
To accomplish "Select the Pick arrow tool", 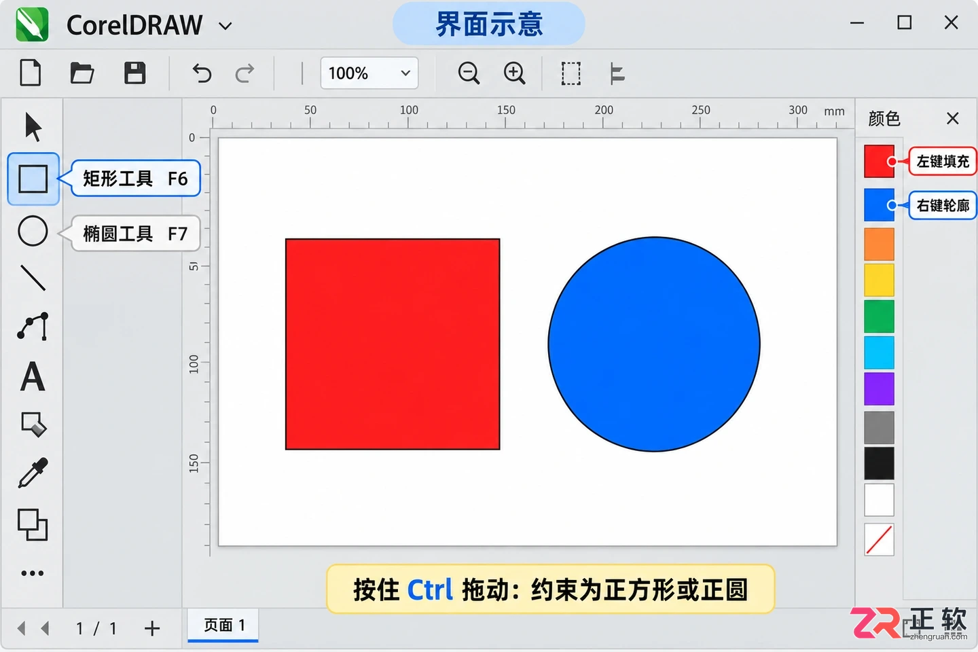I will (33, 127).
